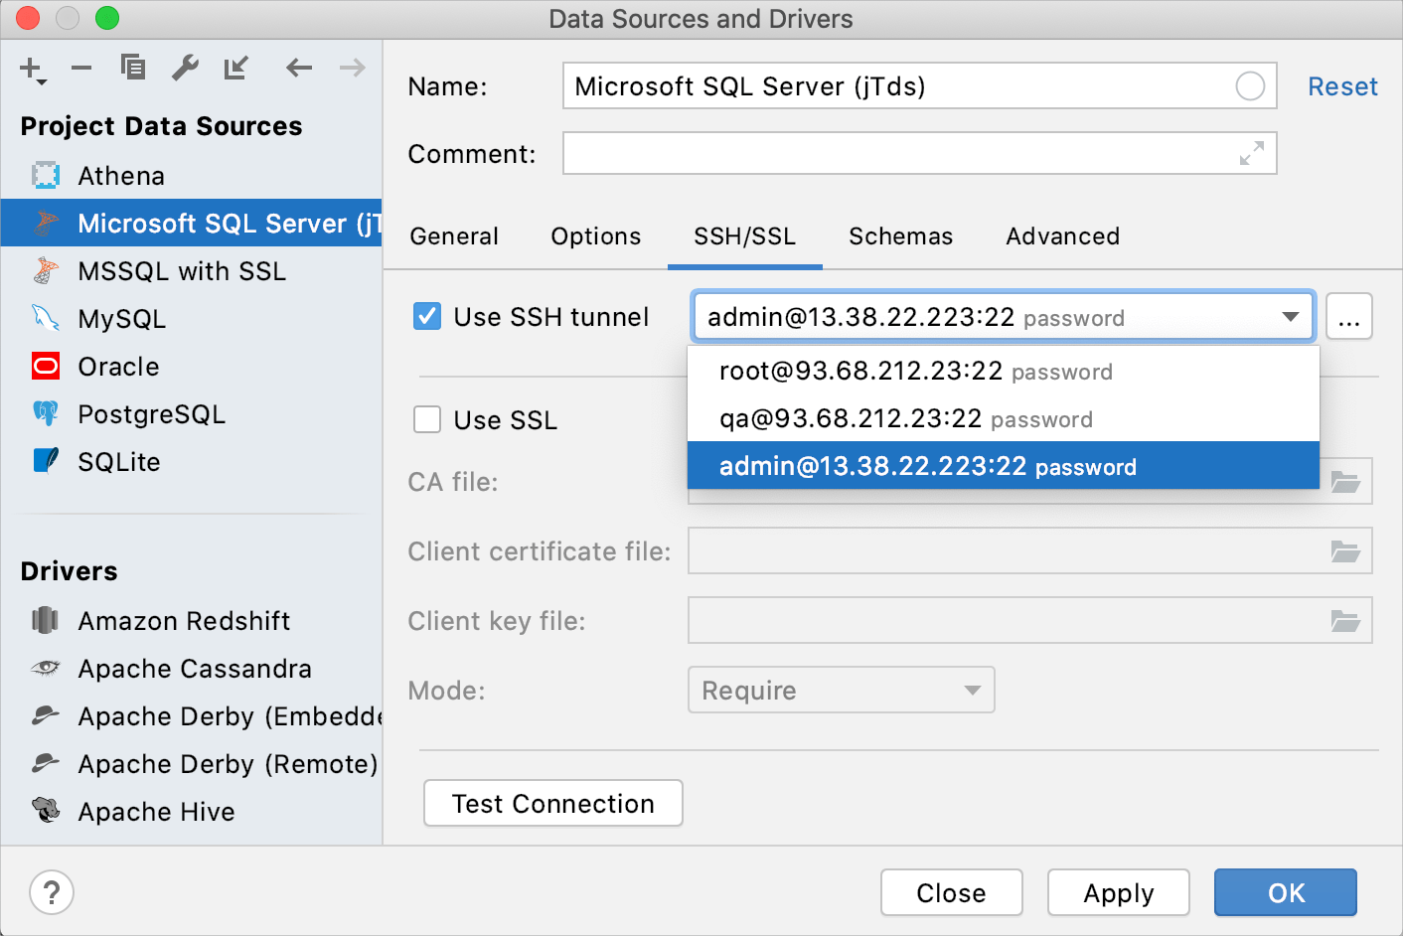Viewport: 1403px width, 936px height.
Task: Click the Amazon Redshift driver icon
Action: coord(46,621)
